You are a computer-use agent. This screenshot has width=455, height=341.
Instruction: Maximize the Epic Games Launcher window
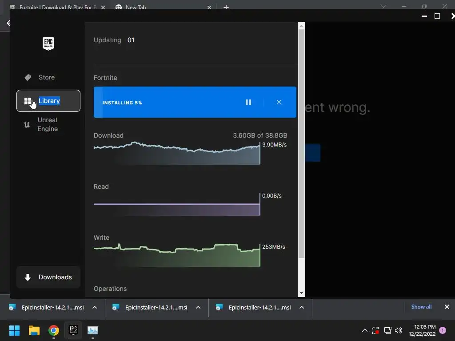coord(437,16)
